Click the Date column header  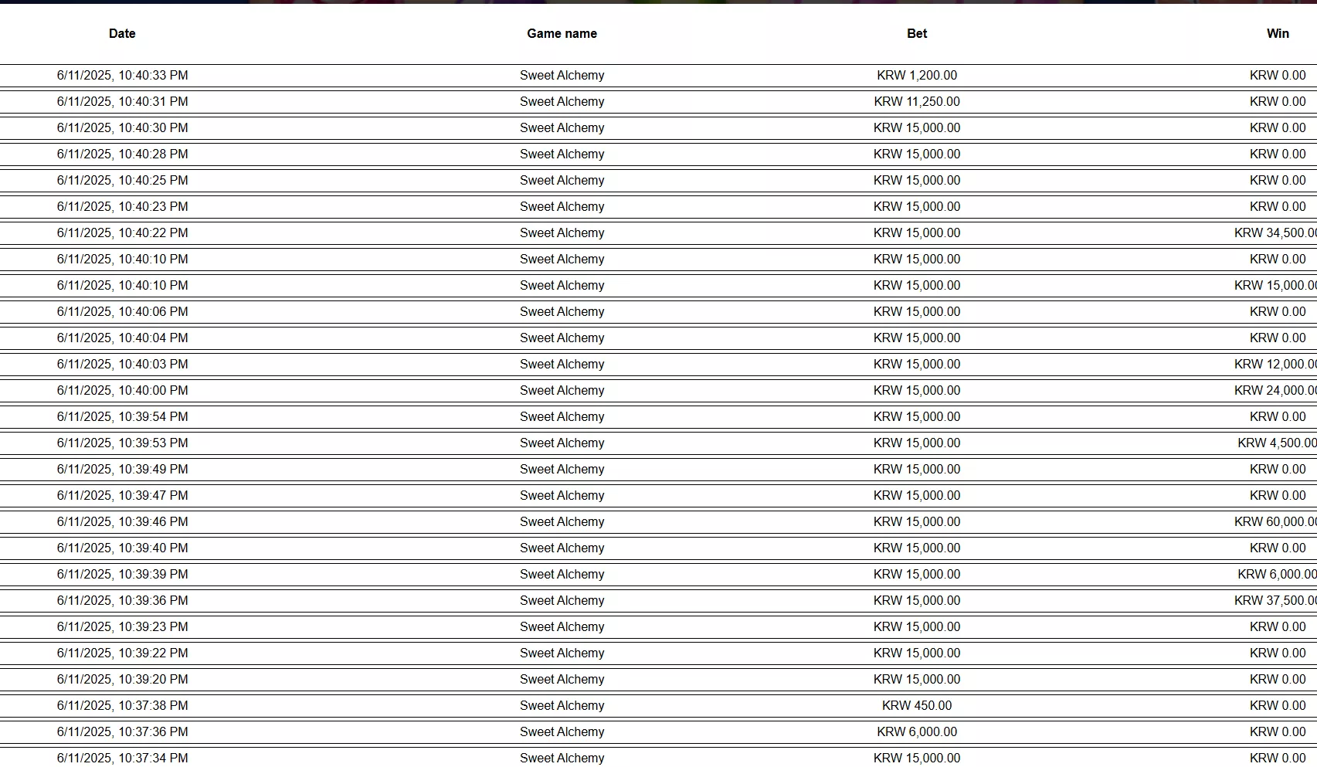[122, 33]
